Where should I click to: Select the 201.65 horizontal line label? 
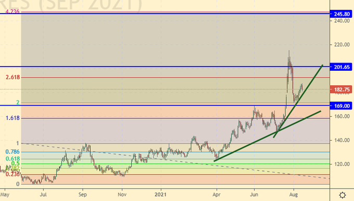341,67
